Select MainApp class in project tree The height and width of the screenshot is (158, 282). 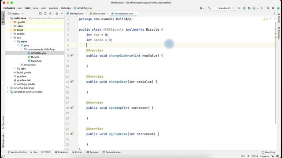(36, 61)
